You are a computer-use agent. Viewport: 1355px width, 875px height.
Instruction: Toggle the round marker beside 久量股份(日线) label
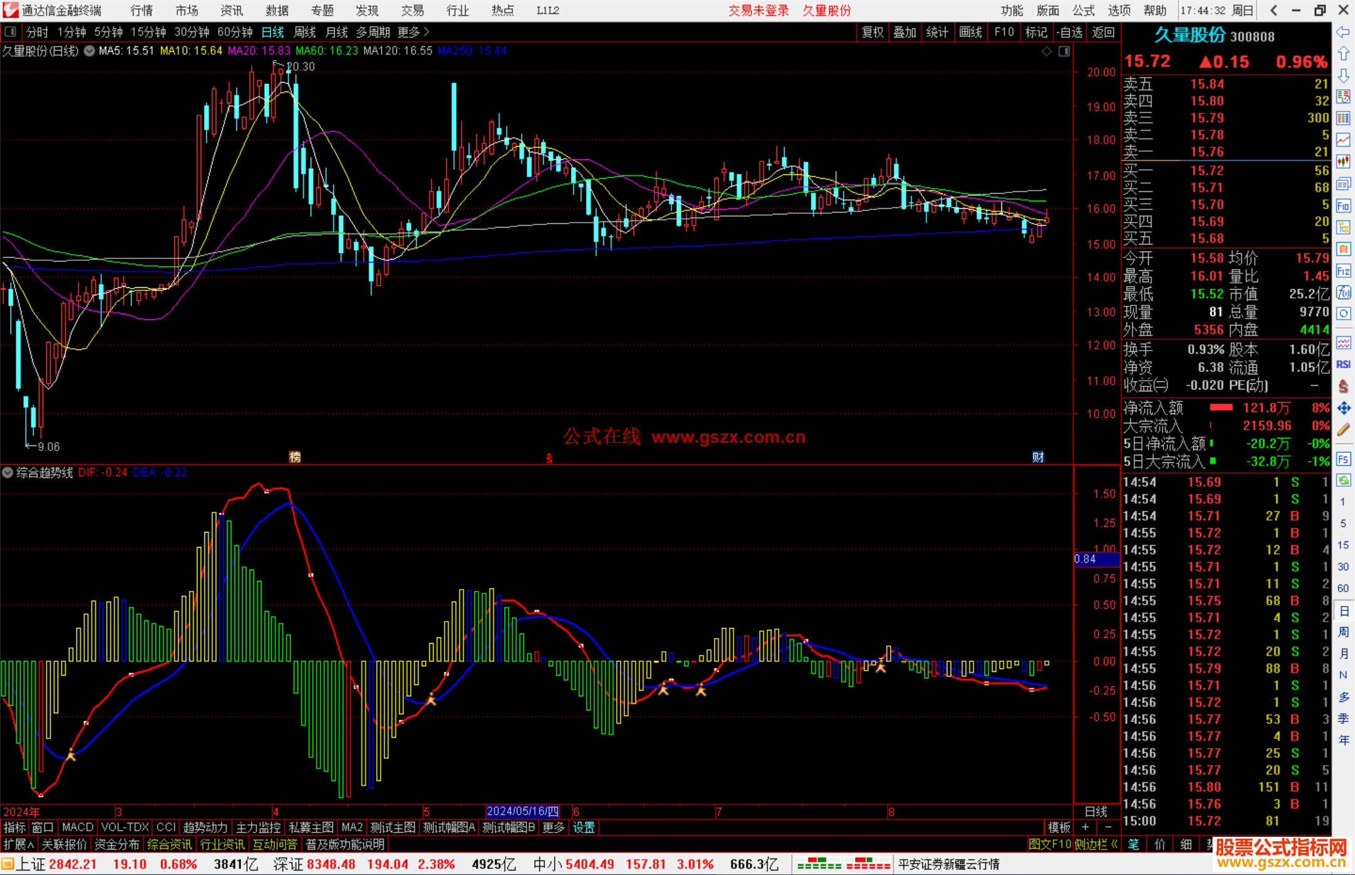[89, 51]
